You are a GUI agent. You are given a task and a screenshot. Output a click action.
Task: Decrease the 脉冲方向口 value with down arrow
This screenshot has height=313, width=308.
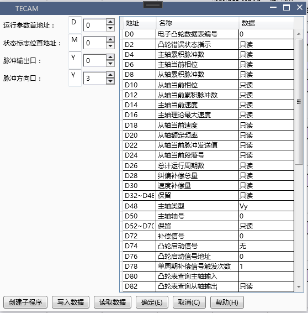click(110, 81)
